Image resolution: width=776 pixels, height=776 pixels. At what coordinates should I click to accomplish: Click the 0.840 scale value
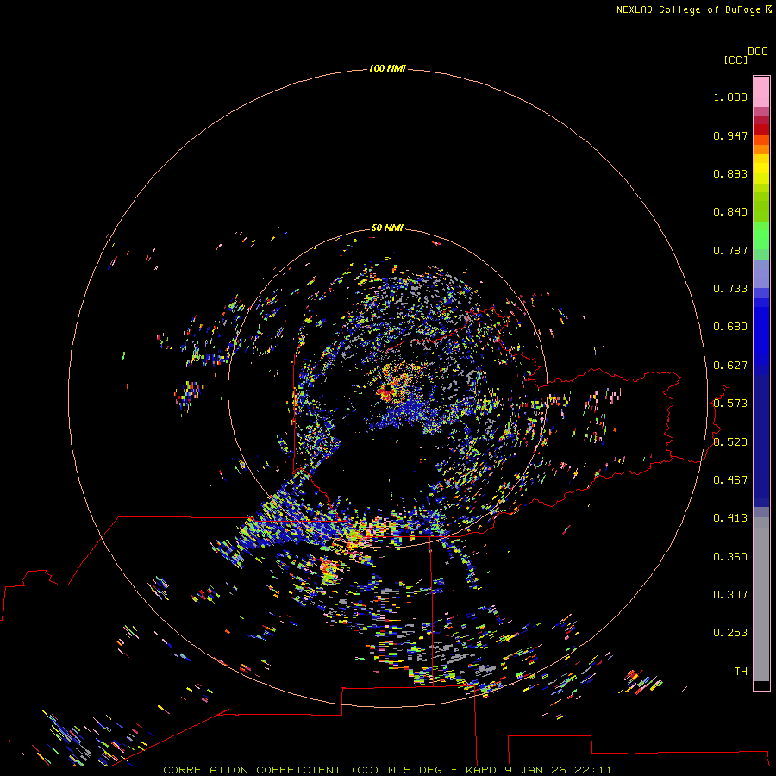730,212
